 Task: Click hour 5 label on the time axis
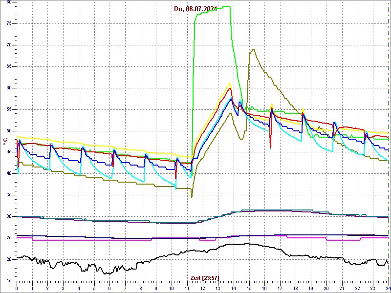94,288
